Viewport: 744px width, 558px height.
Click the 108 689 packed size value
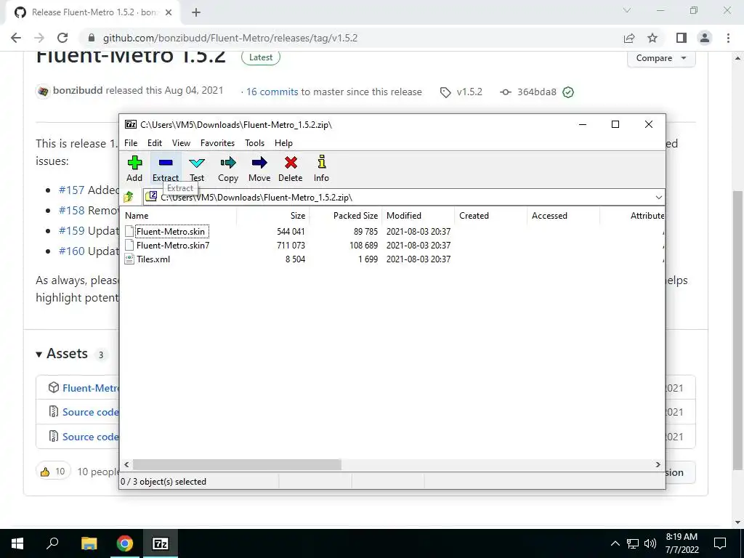363,246
